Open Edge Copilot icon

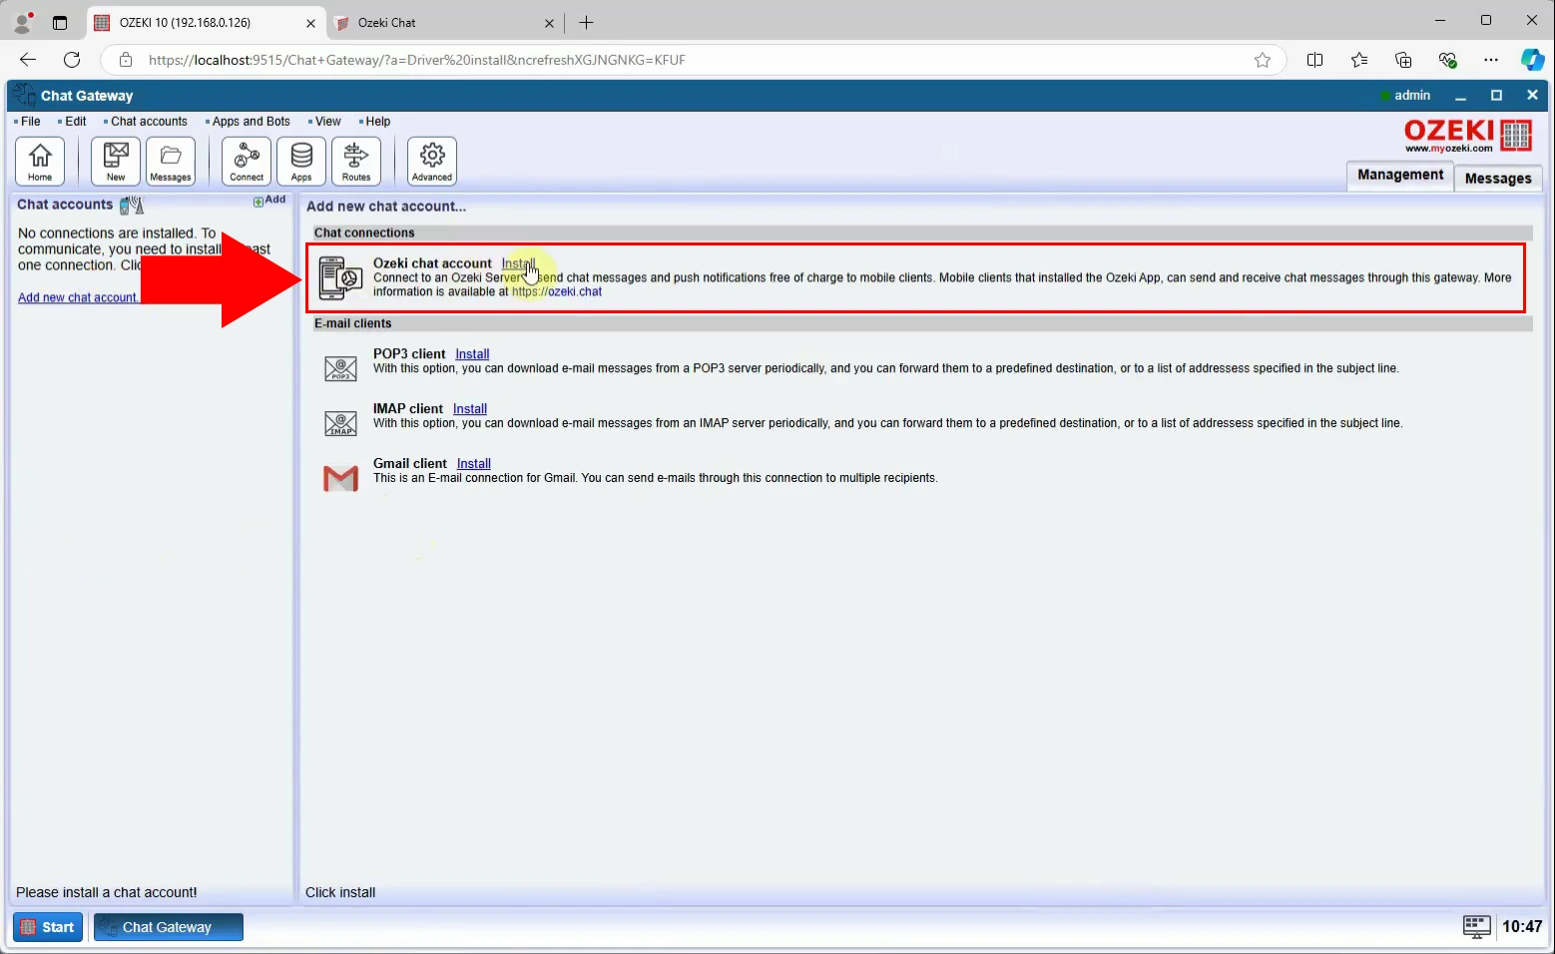[1532, 60]
